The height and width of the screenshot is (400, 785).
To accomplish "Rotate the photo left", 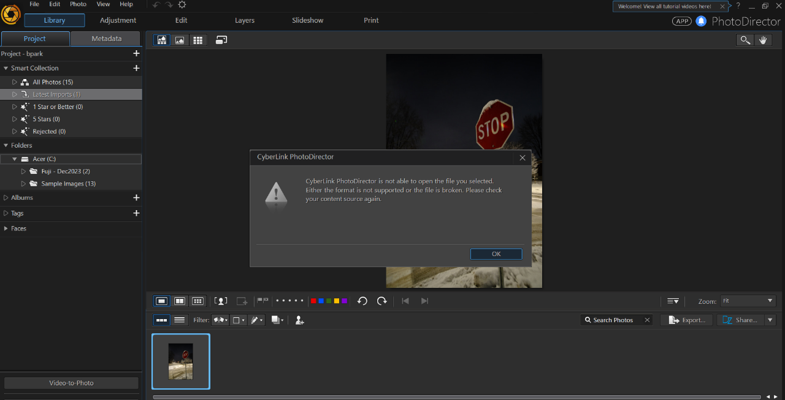I will (362, 301).
